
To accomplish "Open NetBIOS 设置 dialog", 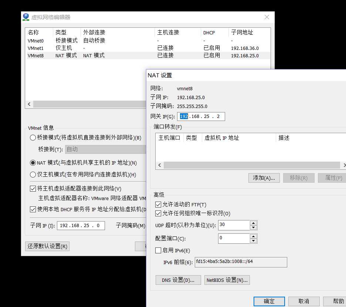I will 227,280.
